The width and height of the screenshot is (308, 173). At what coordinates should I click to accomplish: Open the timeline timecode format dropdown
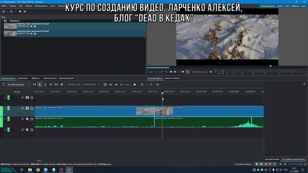click(99, 85)
